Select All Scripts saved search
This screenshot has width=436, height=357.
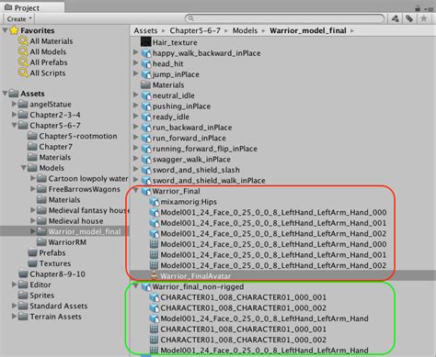[48, 73]
